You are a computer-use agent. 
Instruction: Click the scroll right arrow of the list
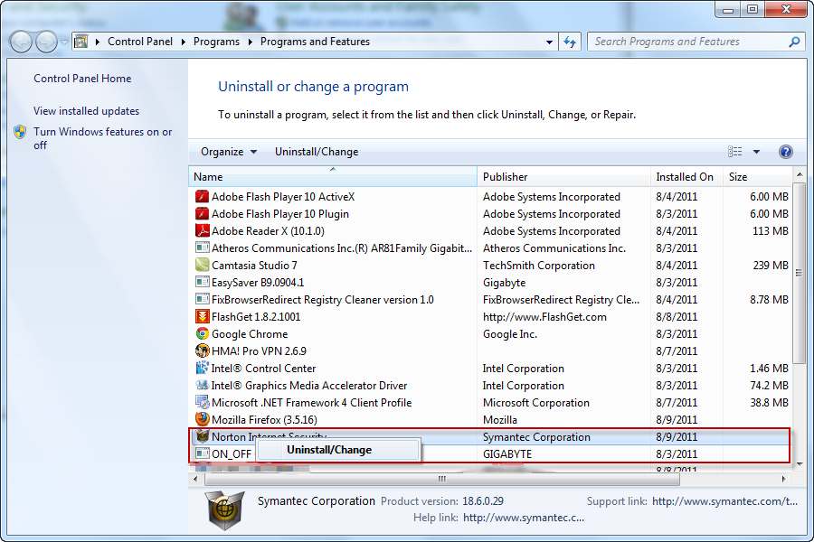point(784,480)
